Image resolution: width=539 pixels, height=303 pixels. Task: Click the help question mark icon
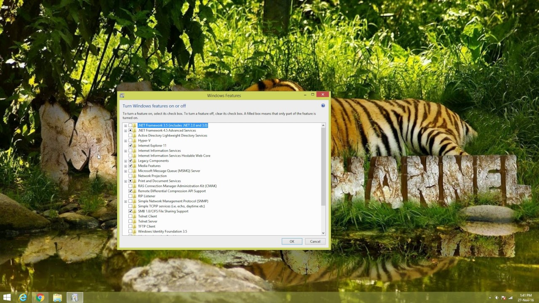[323, 106]
